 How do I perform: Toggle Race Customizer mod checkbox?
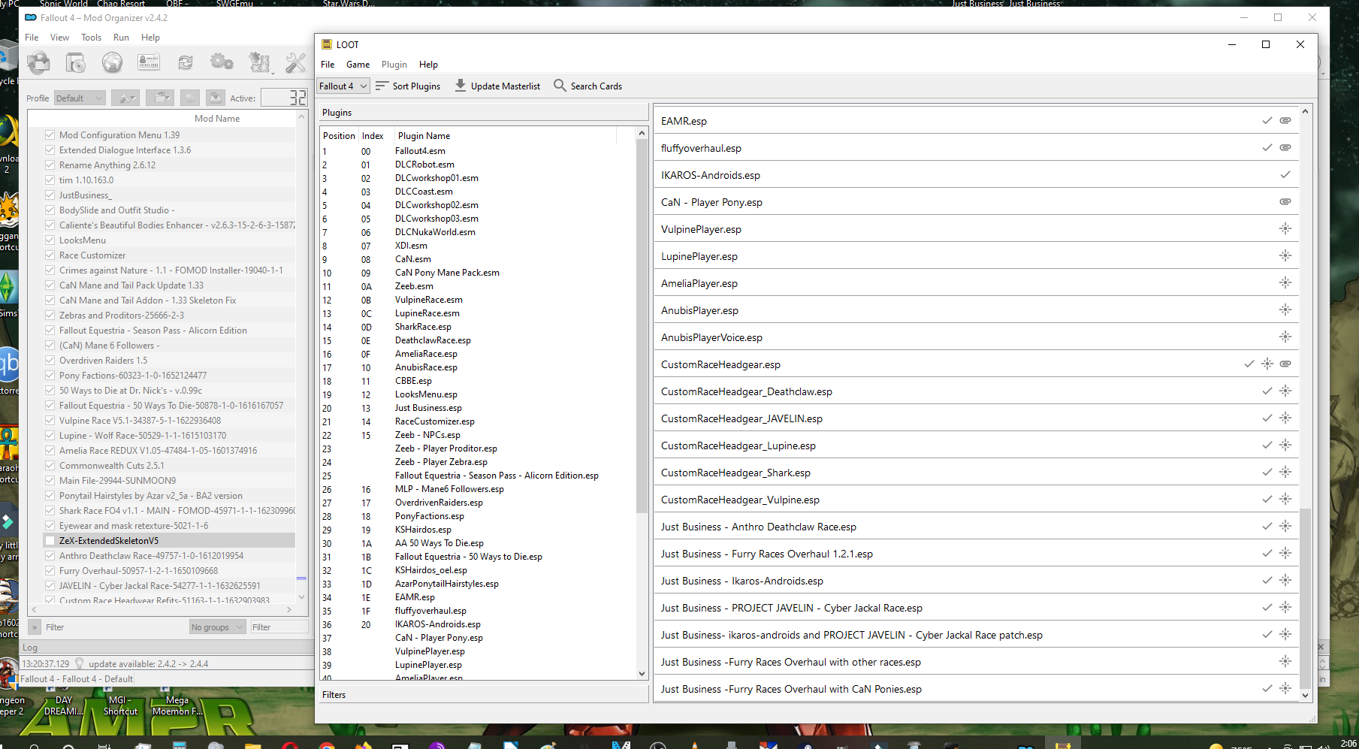click(50, 255)
